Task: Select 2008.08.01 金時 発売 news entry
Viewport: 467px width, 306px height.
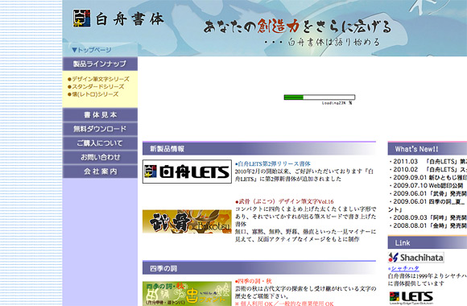Action: pos(428,225)
